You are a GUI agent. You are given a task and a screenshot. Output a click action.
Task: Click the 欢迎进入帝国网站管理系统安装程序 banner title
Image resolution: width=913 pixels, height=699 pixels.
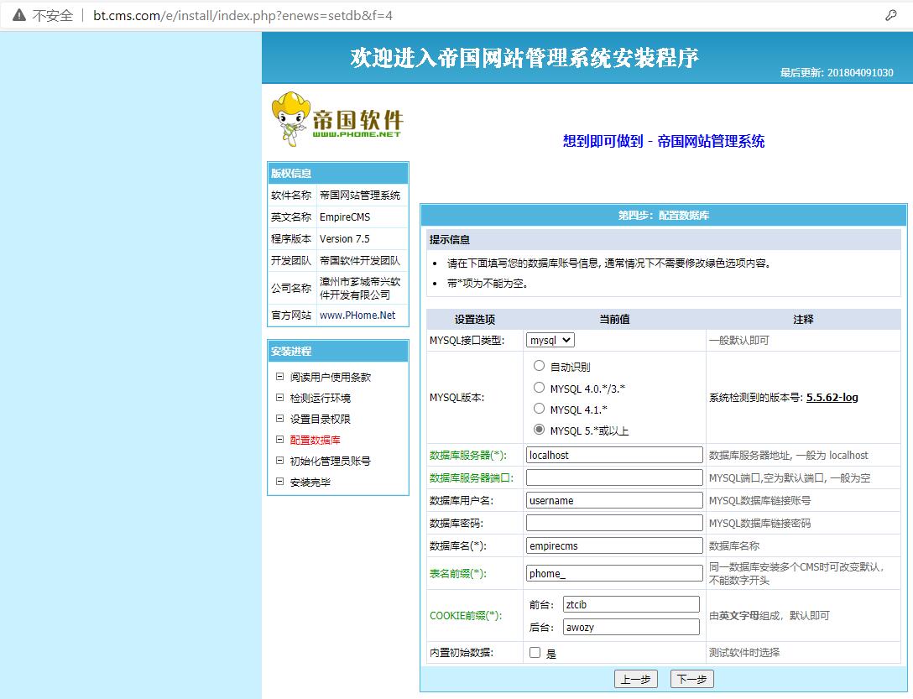click(x=524, y=58)
